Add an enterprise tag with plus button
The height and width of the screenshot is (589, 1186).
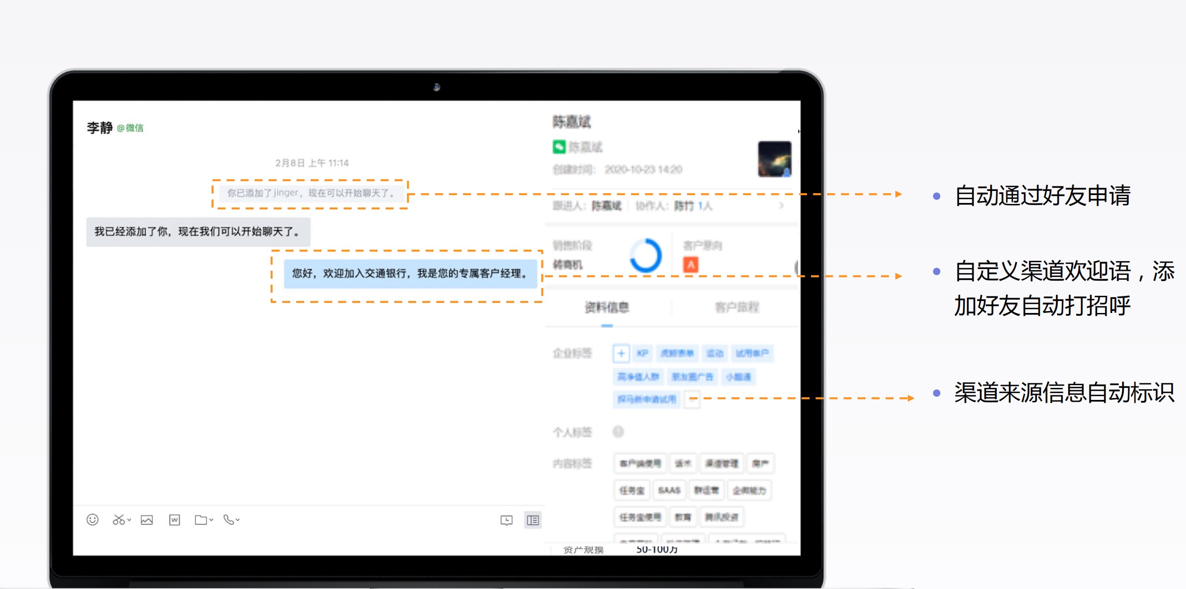click(x=621, y=354)
